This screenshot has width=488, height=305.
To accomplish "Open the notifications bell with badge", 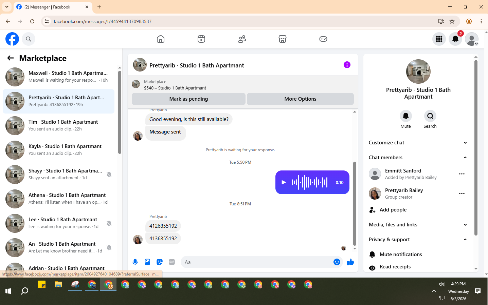I will tap(455, 39).
